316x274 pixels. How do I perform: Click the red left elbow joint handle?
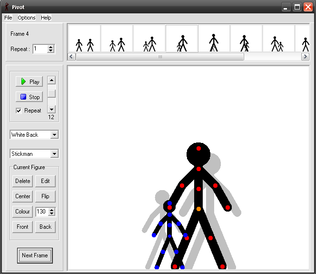click(182, 186)
